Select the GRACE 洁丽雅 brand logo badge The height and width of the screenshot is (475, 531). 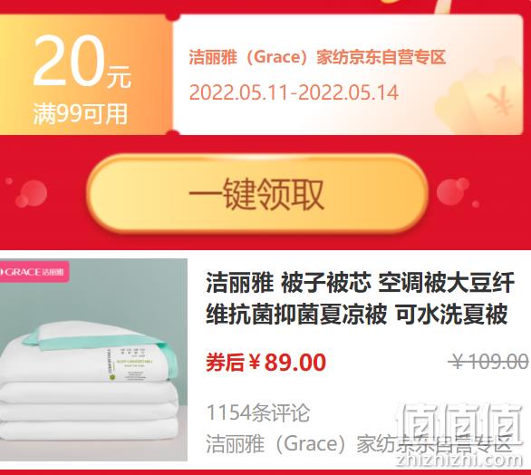[34, 271]
